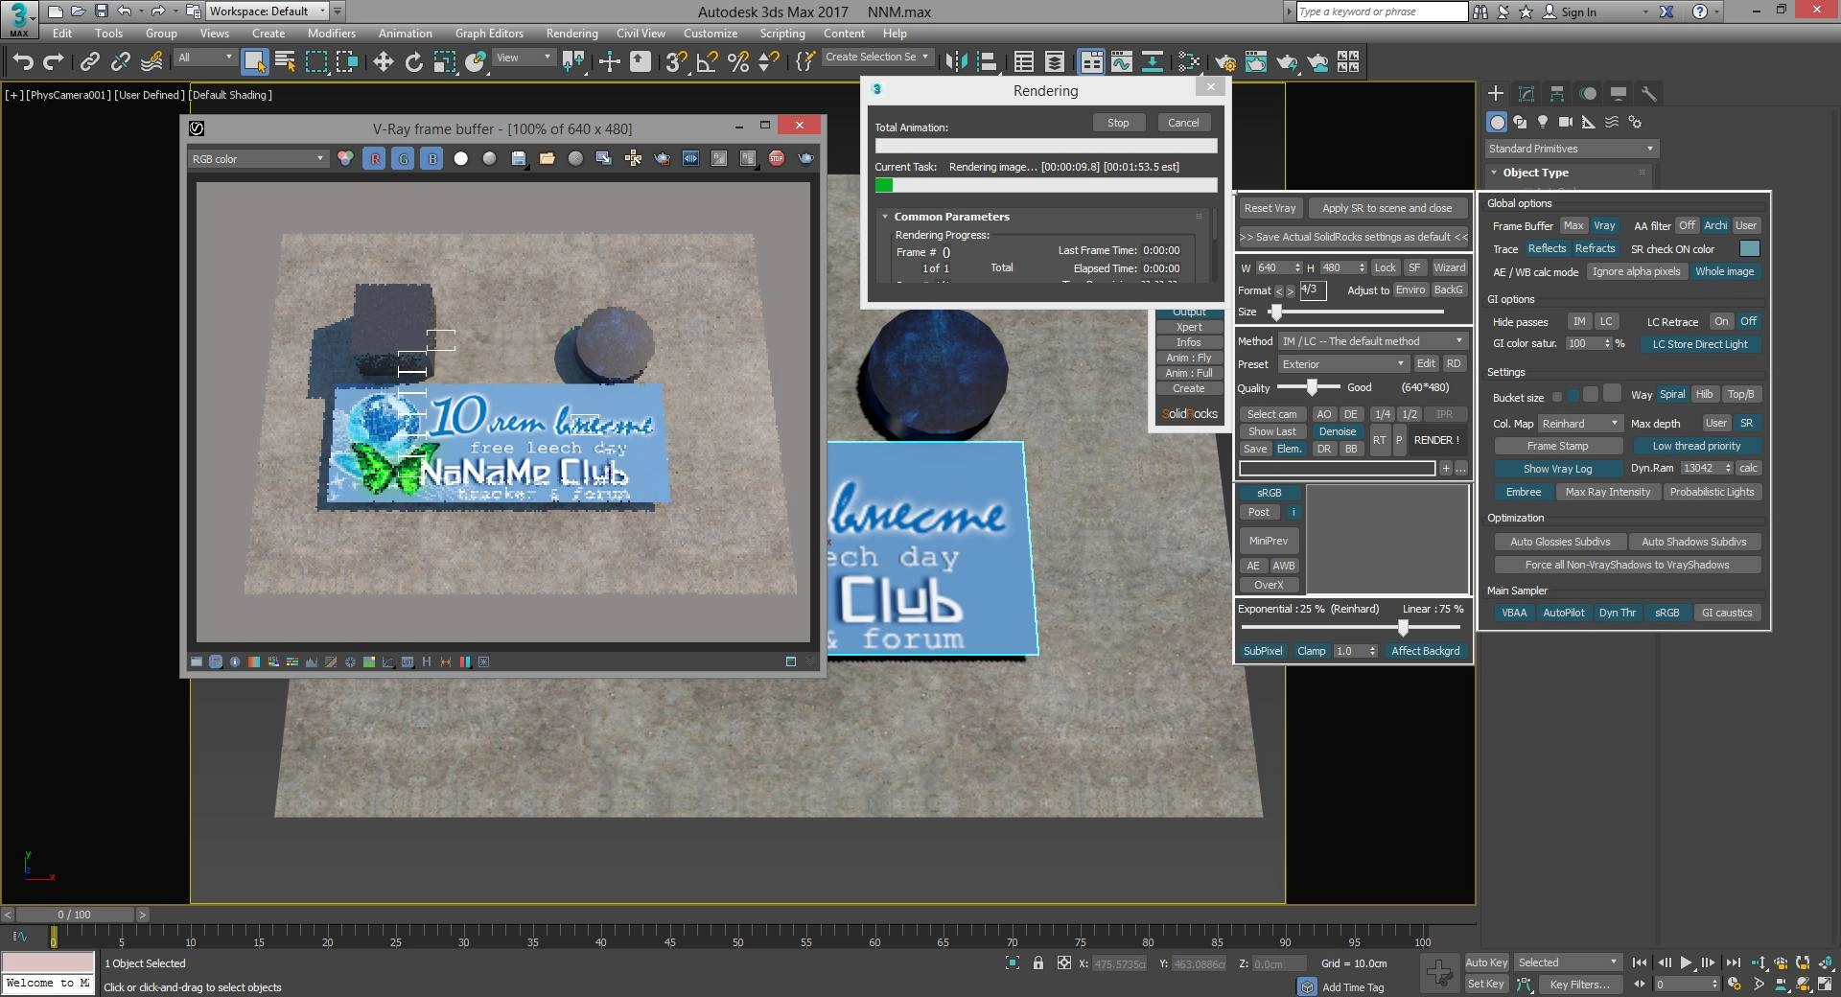Screen dimensions: 1841x997
Task: Click the Select and Link chain icon
Action: pyautogui.click(x=89, y=62)
